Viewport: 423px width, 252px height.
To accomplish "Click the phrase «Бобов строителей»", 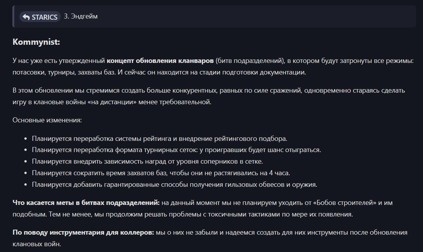I will coord(345,203).
